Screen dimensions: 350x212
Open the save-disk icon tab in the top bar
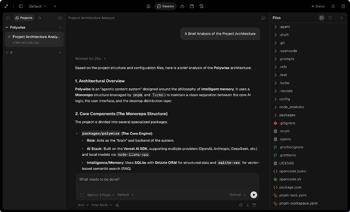(192, 6)
